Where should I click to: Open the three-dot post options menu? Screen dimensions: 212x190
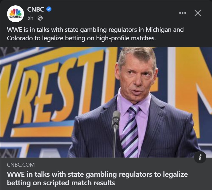coord(183,13)
